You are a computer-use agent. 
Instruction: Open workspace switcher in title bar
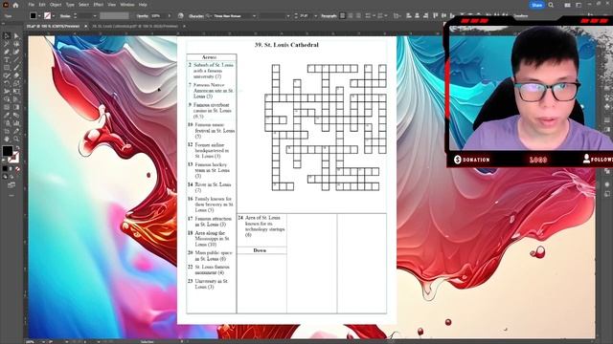point(579,5)
